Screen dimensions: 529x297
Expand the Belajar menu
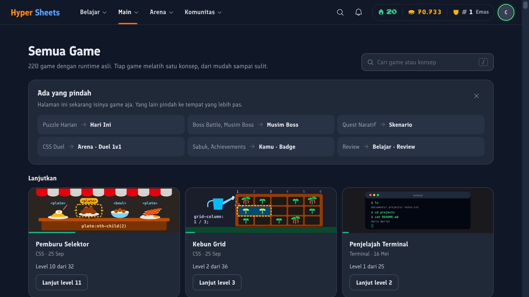click(x=93, y=12)
